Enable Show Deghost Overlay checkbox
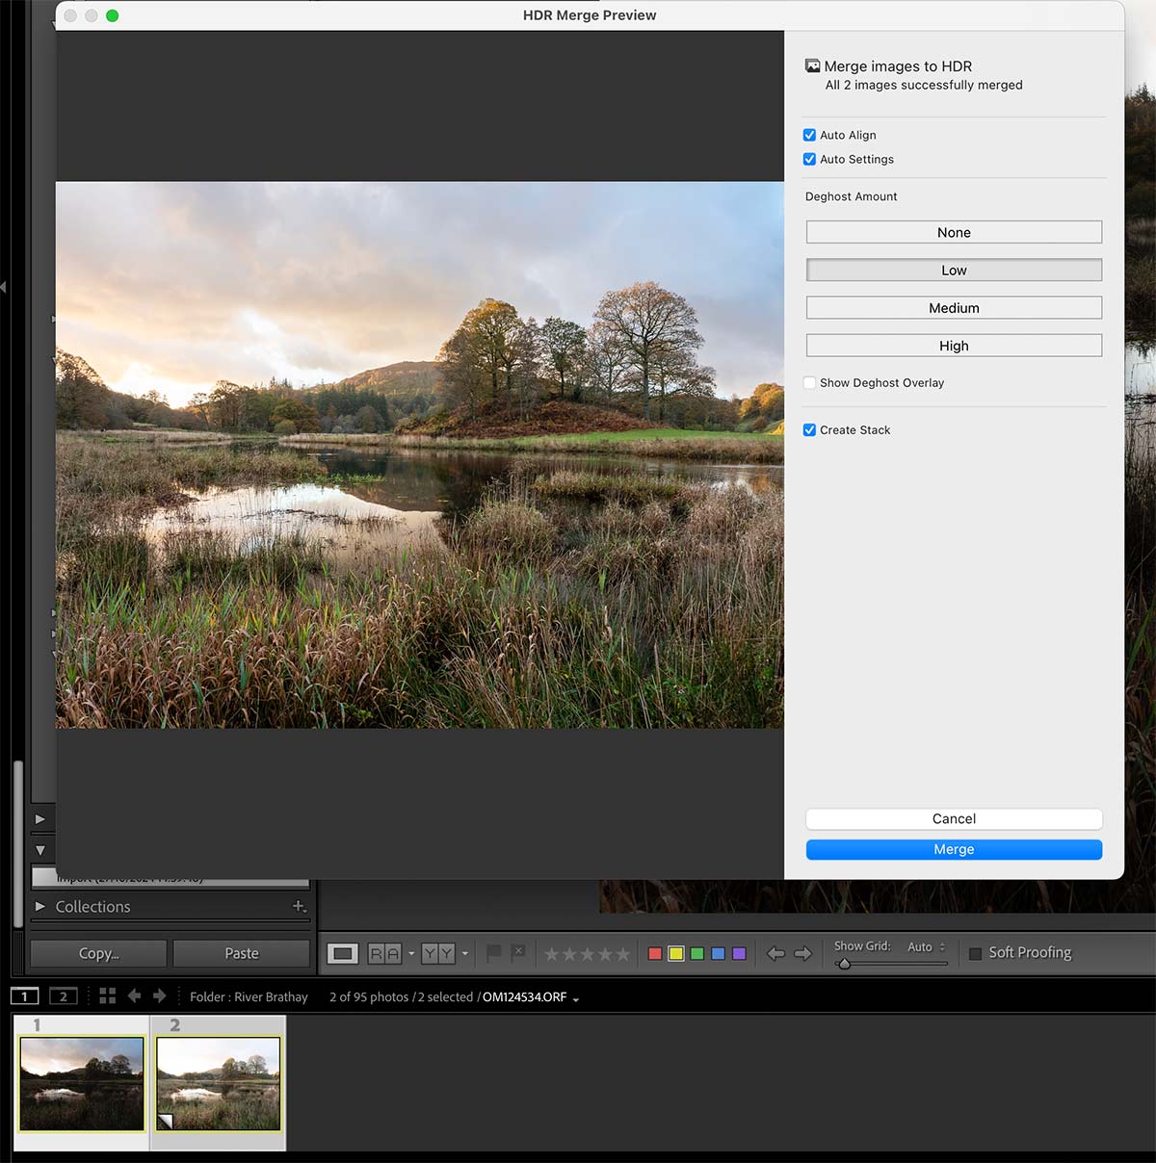Image resolution: width=1156 pixels, height=1163 pixels. click(x=809, y=382)
